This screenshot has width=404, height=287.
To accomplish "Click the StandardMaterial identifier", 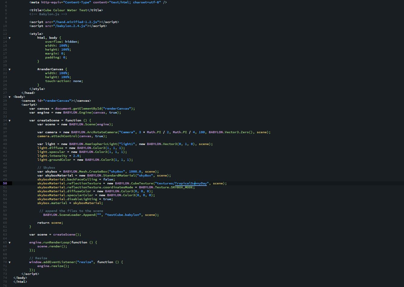I will click(x=119, y=175).
